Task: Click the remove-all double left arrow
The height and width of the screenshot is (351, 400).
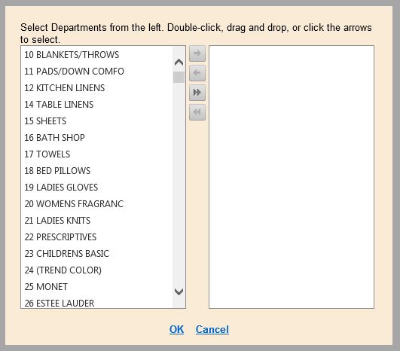Action: click(197, 112)
